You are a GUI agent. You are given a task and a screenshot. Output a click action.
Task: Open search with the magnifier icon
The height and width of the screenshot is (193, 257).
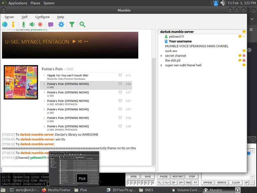click(82, 24)
